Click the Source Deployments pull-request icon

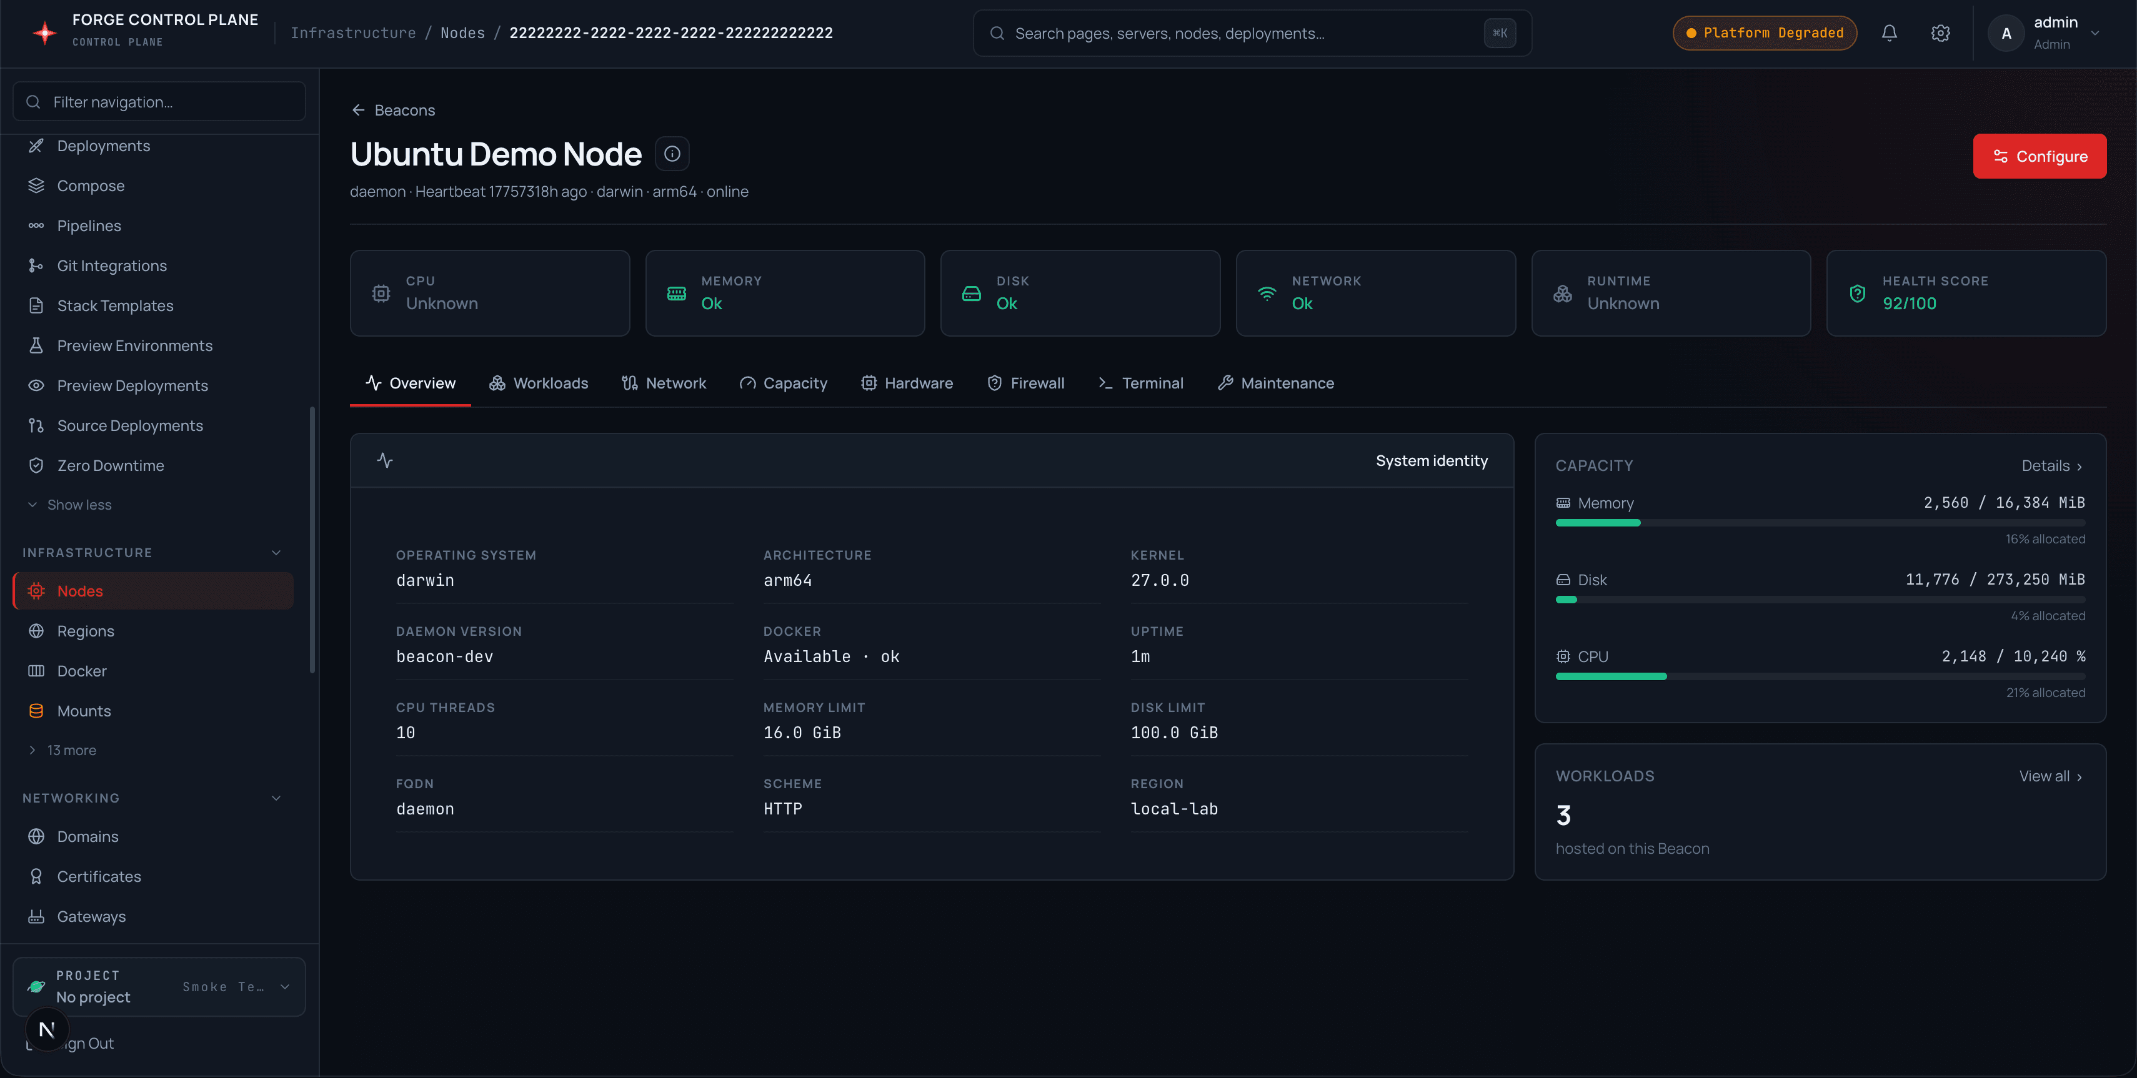[x=36, y=425]
